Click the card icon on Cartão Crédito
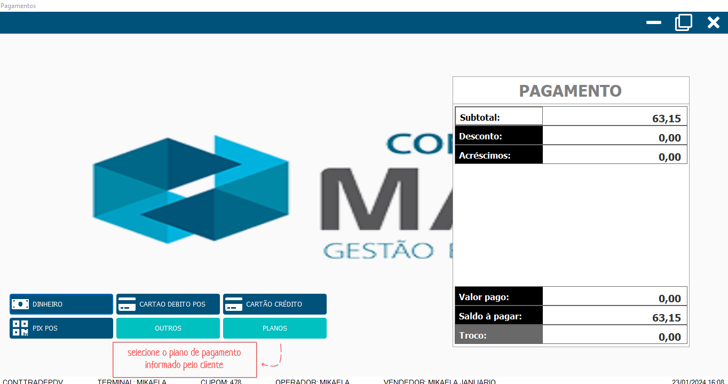 (x=234, y=304)
